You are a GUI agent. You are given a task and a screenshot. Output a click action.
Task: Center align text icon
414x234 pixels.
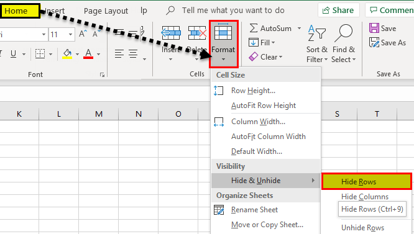[x=133, y=54]
